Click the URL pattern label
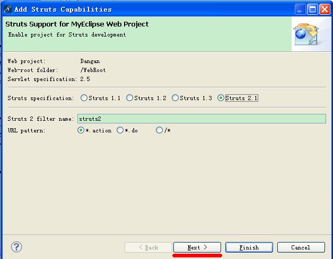The height and width of the screenshot is (259, 333). click(27, 130)
